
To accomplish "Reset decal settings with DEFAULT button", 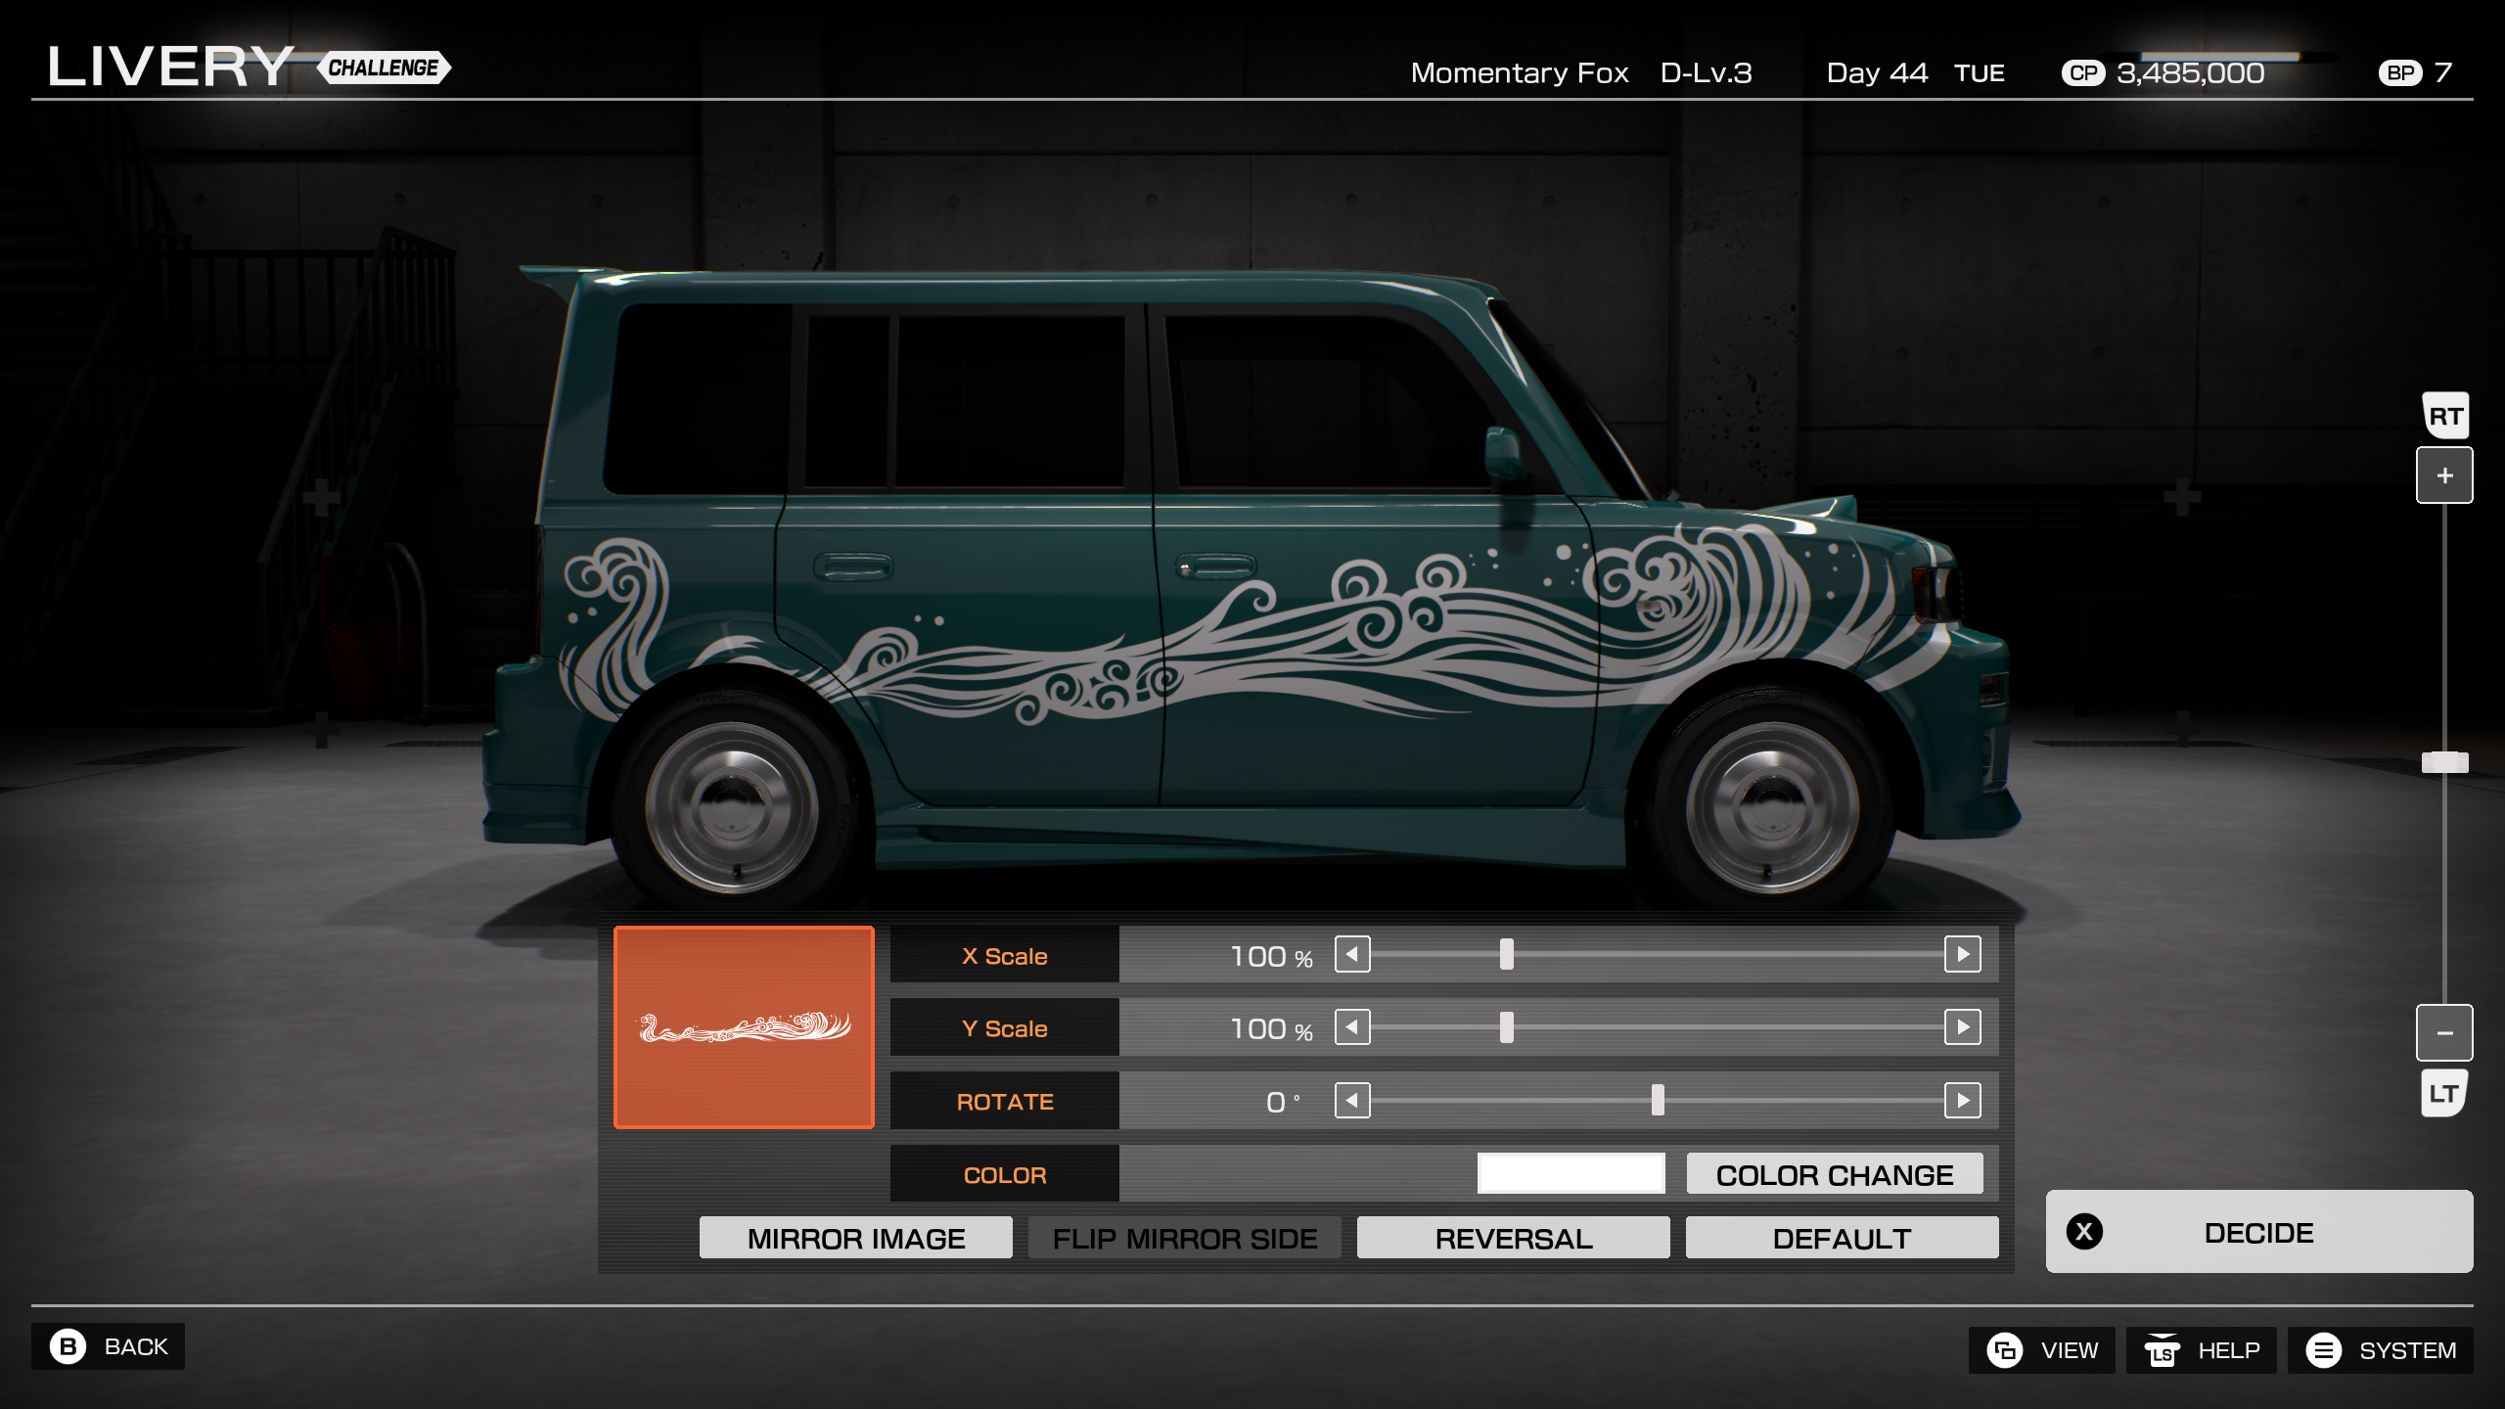I will [1842, 1237].
